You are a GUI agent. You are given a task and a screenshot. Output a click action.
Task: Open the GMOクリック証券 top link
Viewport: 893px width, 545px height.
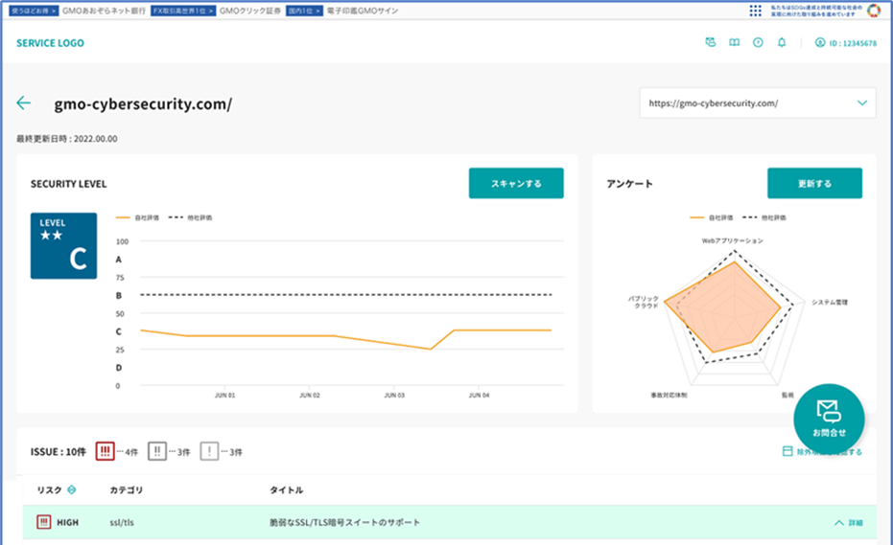(x=250, y=11)
